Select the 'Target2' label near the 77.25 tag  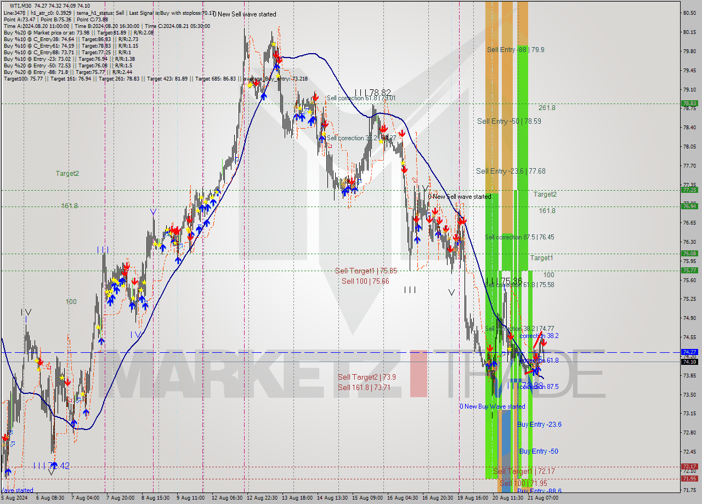point(545,194)
